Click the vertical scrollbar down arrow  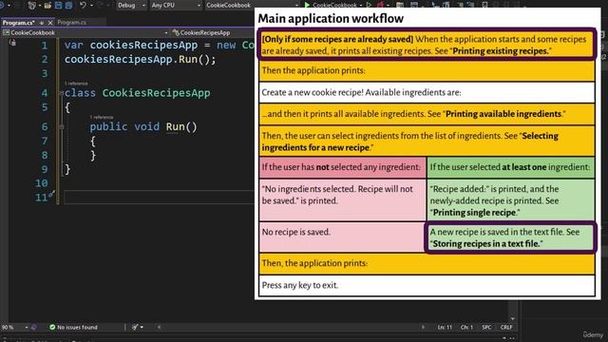tap(513, 319)
